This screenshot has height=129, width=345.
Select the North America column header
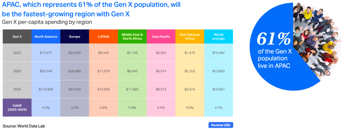tap(46, 36)
